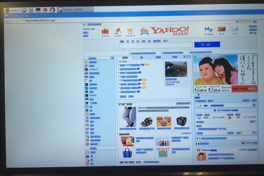Open the red Card icon

click(x=222, y=30)
